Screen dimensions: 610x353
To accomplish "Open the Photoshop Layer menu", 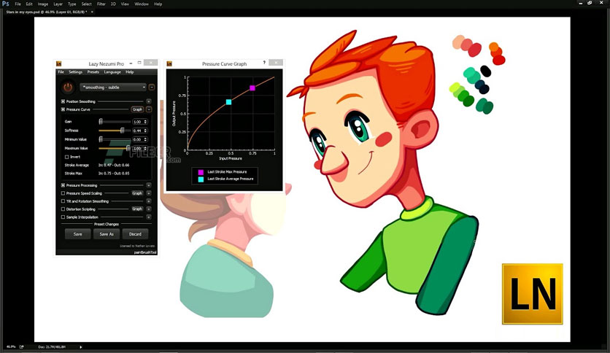I will [x=58, y=4].
